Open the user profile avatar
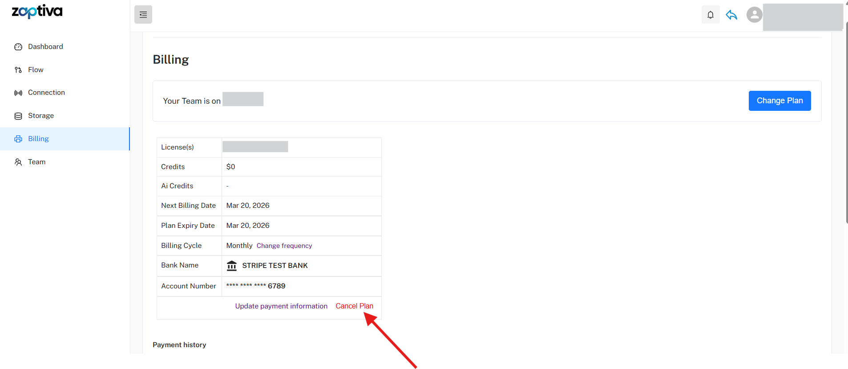The width and height of the screenshot is (848, 369). tap(754, 15)
